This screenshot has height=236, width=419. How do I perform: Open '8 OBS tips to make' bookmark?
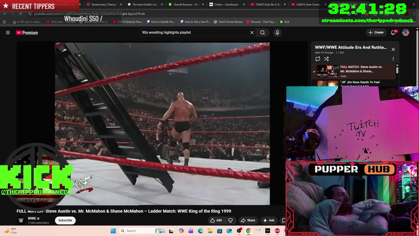27,22
